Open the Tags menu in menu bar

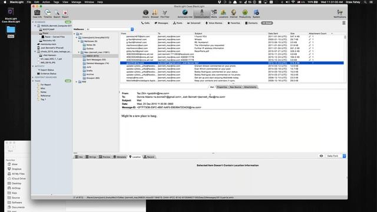click(56, 2)
